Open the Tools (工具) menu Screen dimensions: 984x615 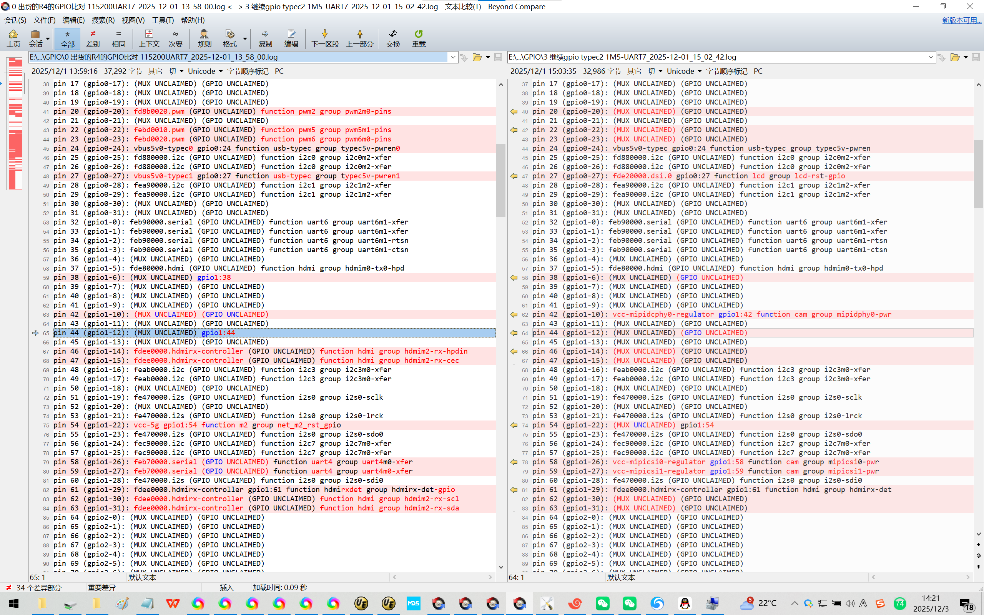point(163,20)
